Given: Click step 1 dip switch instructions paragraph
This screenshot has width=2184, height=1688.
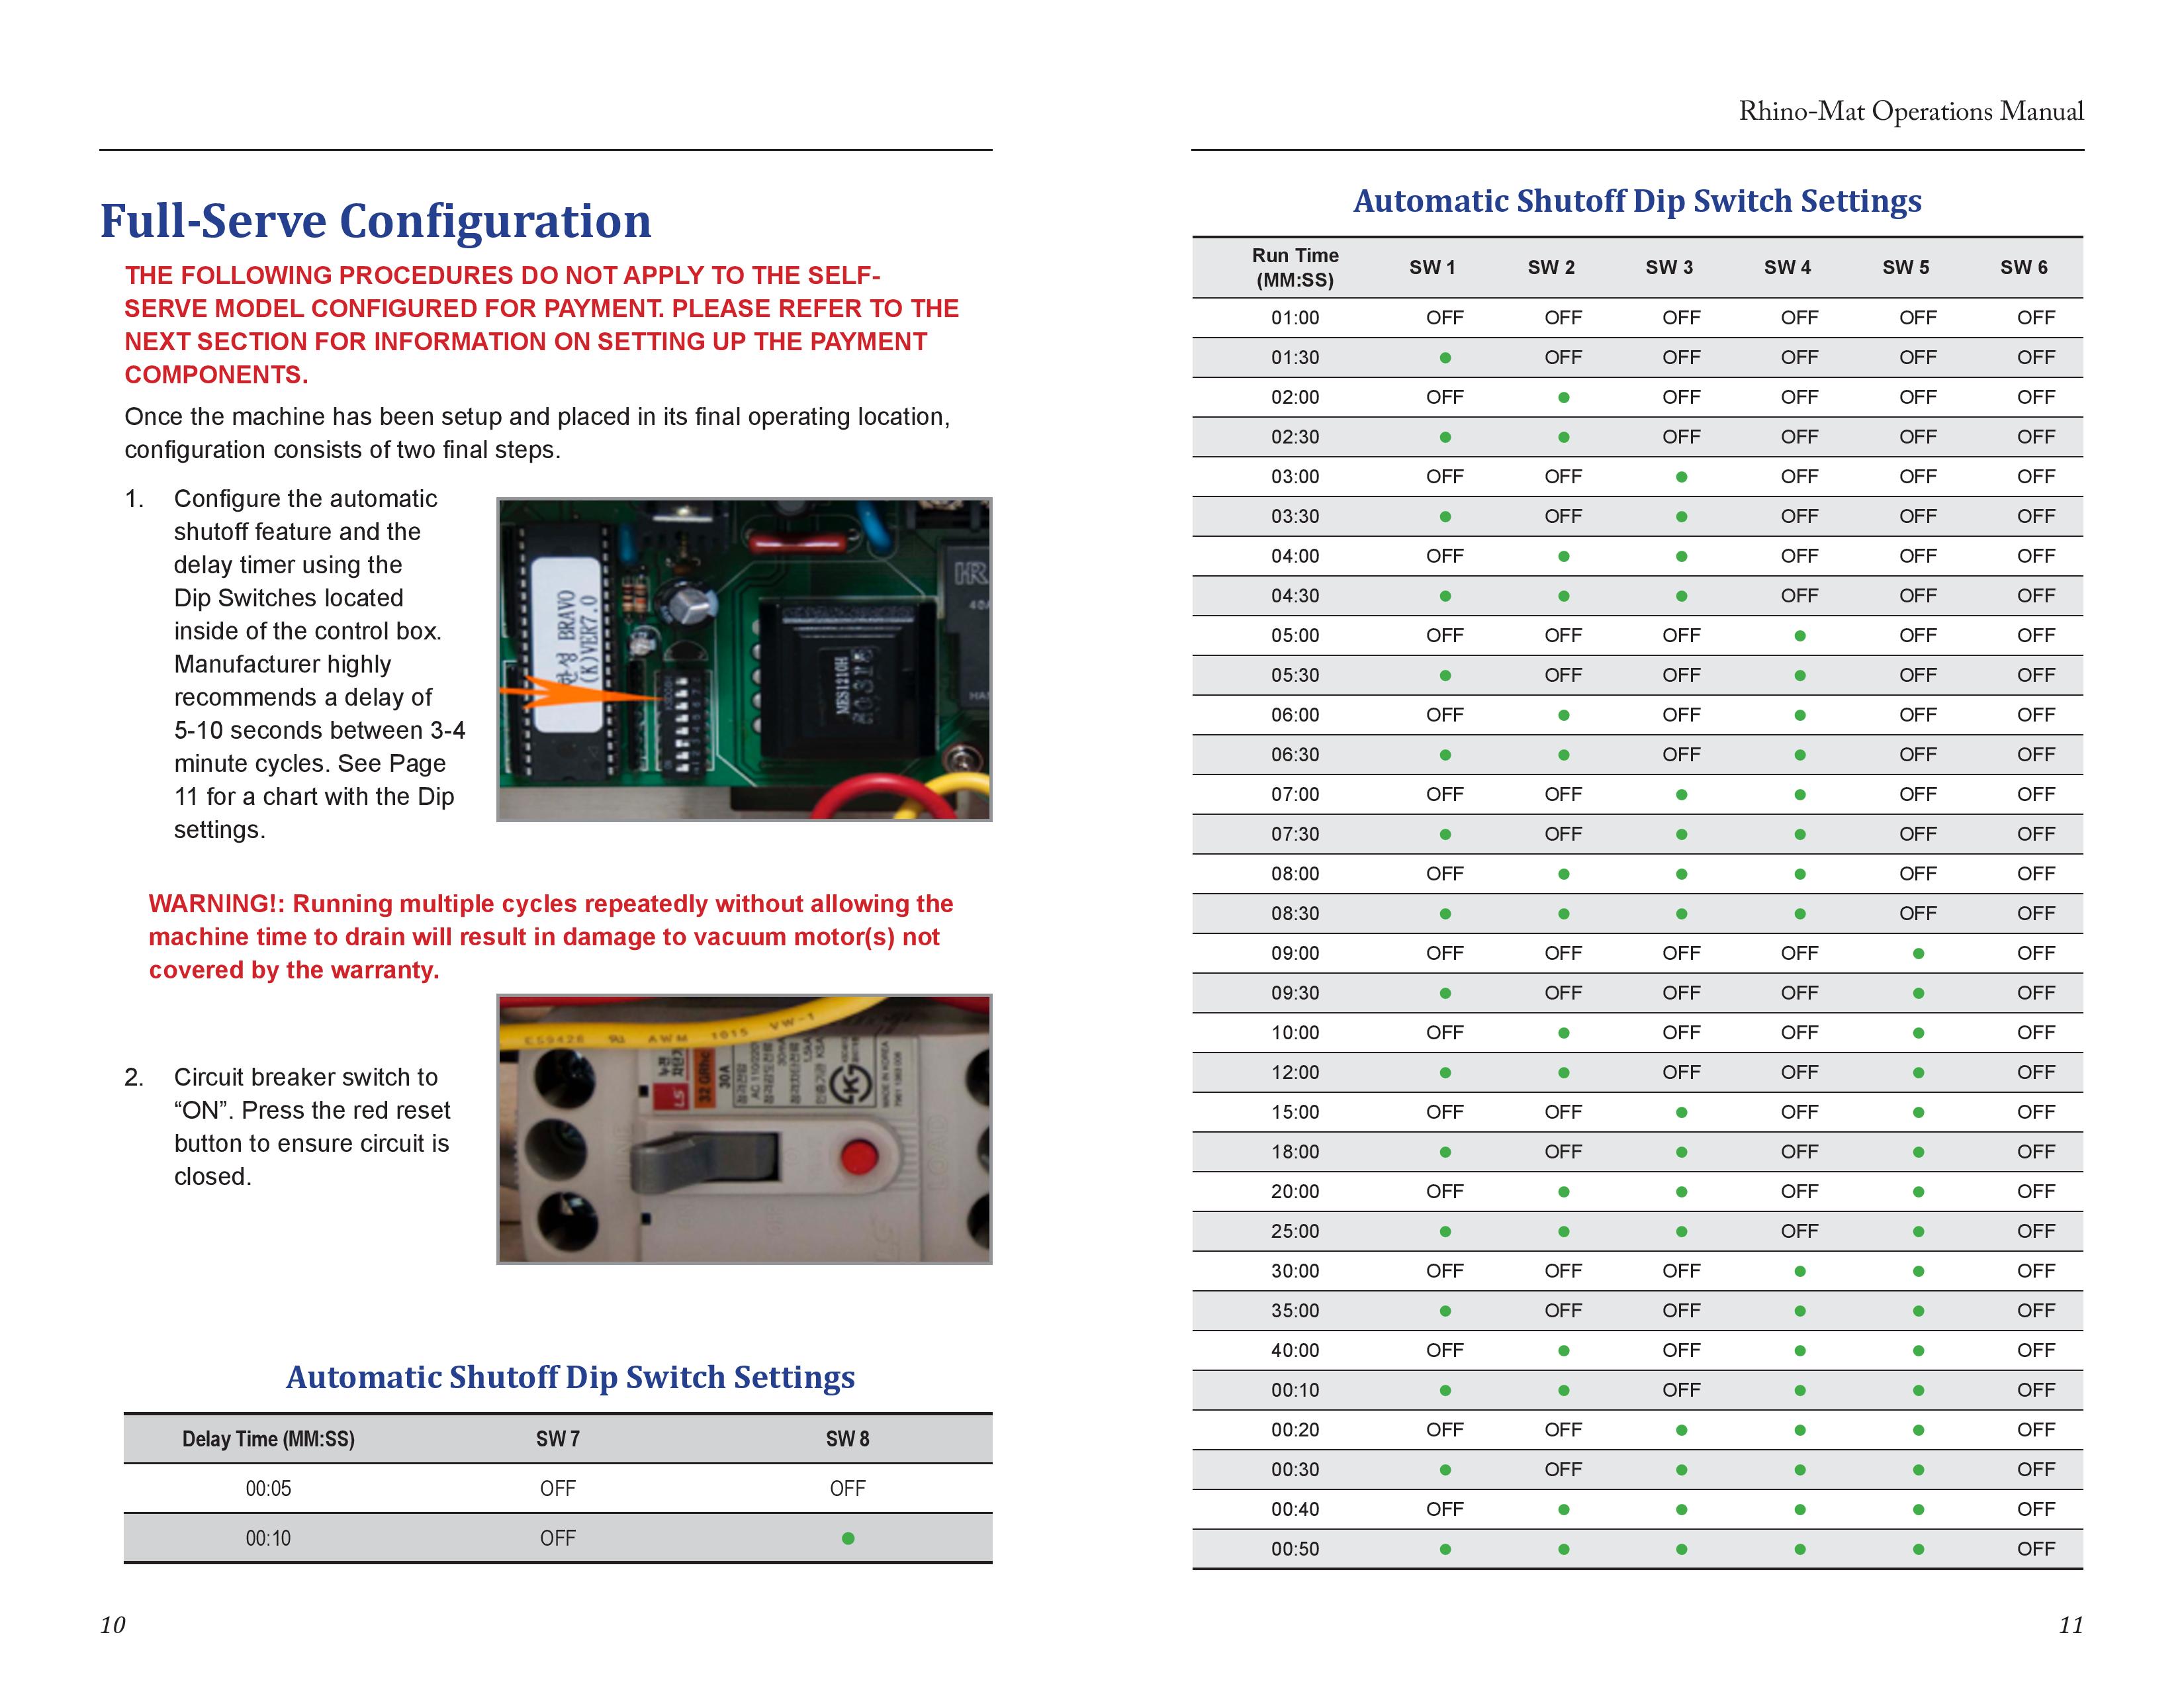Looking at the screenshot, I should click(x=319, y=664).
